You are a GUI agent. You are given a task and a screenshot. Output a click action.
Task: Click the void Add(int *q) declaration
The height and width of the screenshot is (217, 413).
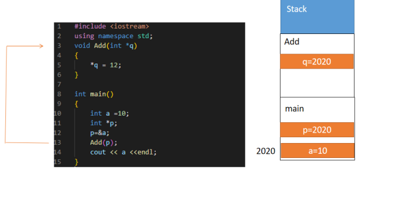106,46
